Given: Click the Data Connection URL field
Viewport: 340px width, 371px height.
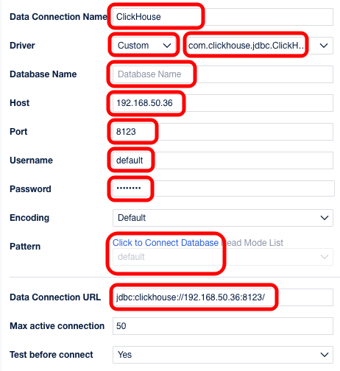Looking at the screenshot, I should click(x=223, y=297).
